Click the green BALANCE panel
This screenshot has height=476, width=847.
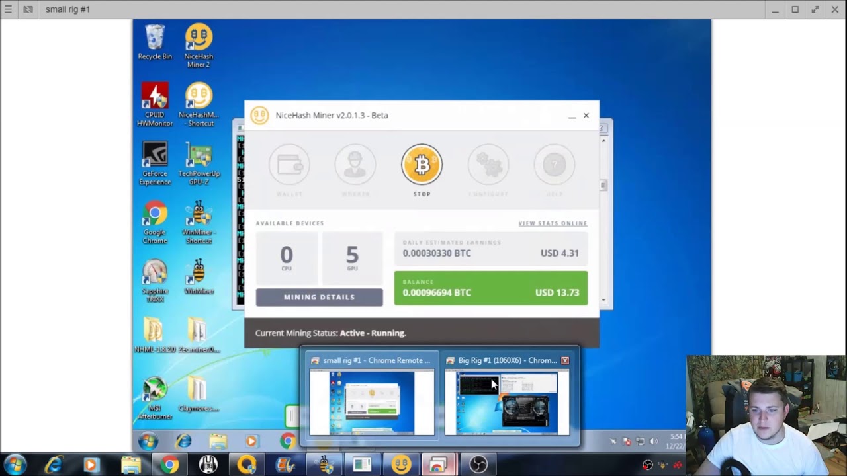tap(491, 288)
